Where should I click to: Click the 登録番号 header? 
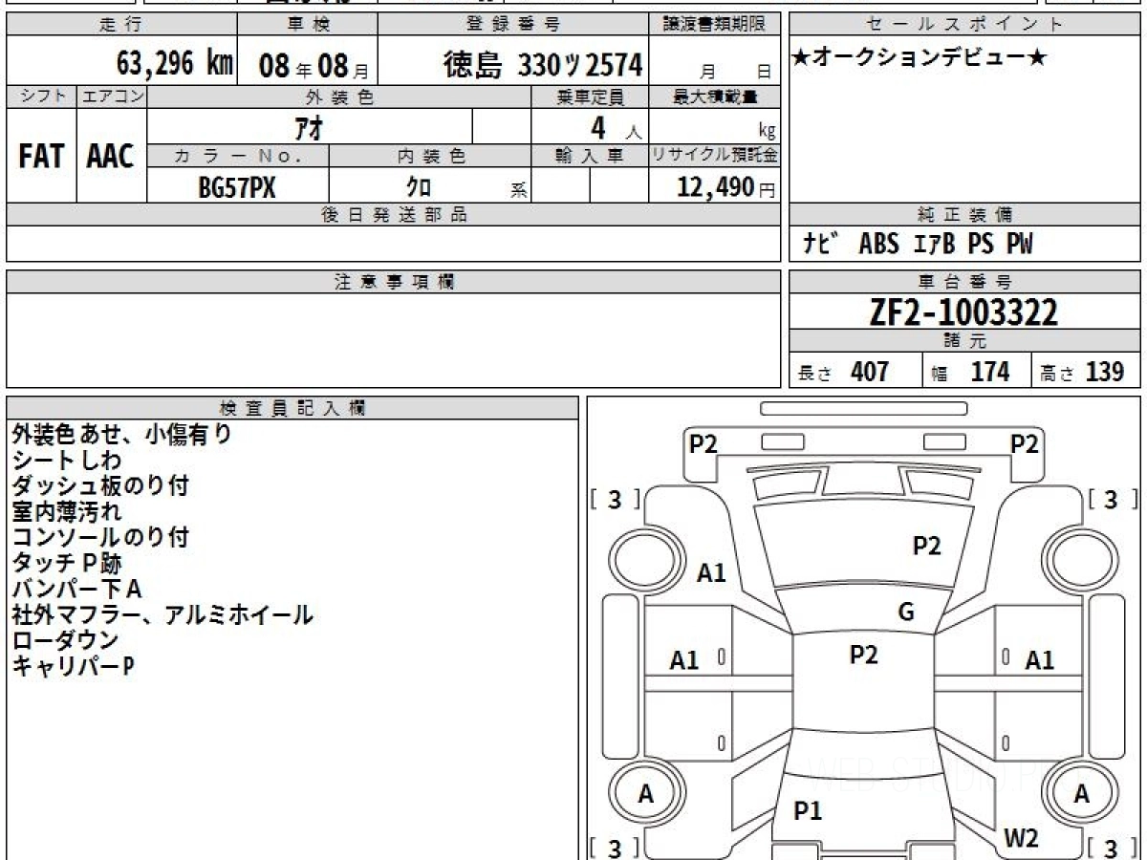(513, 25)
